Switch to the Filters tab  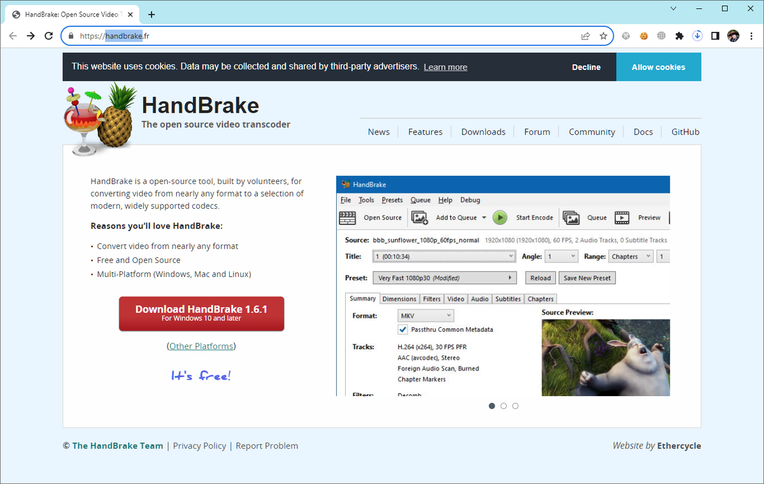point(432,299)
